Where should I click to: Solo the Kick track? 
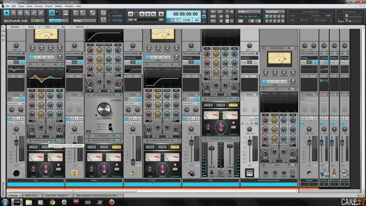(x=14, y=123)
